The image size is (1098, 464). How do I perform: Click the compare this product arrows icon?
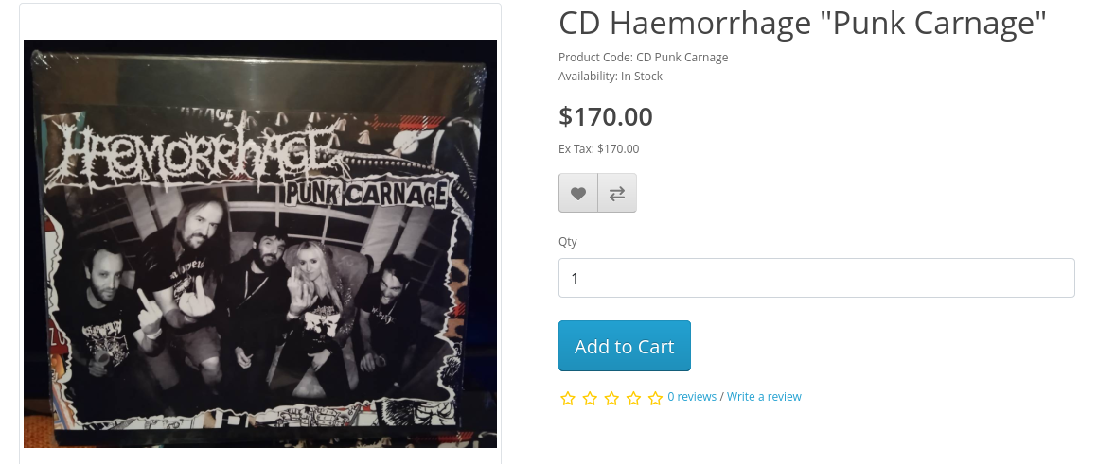tap(617, 193)
